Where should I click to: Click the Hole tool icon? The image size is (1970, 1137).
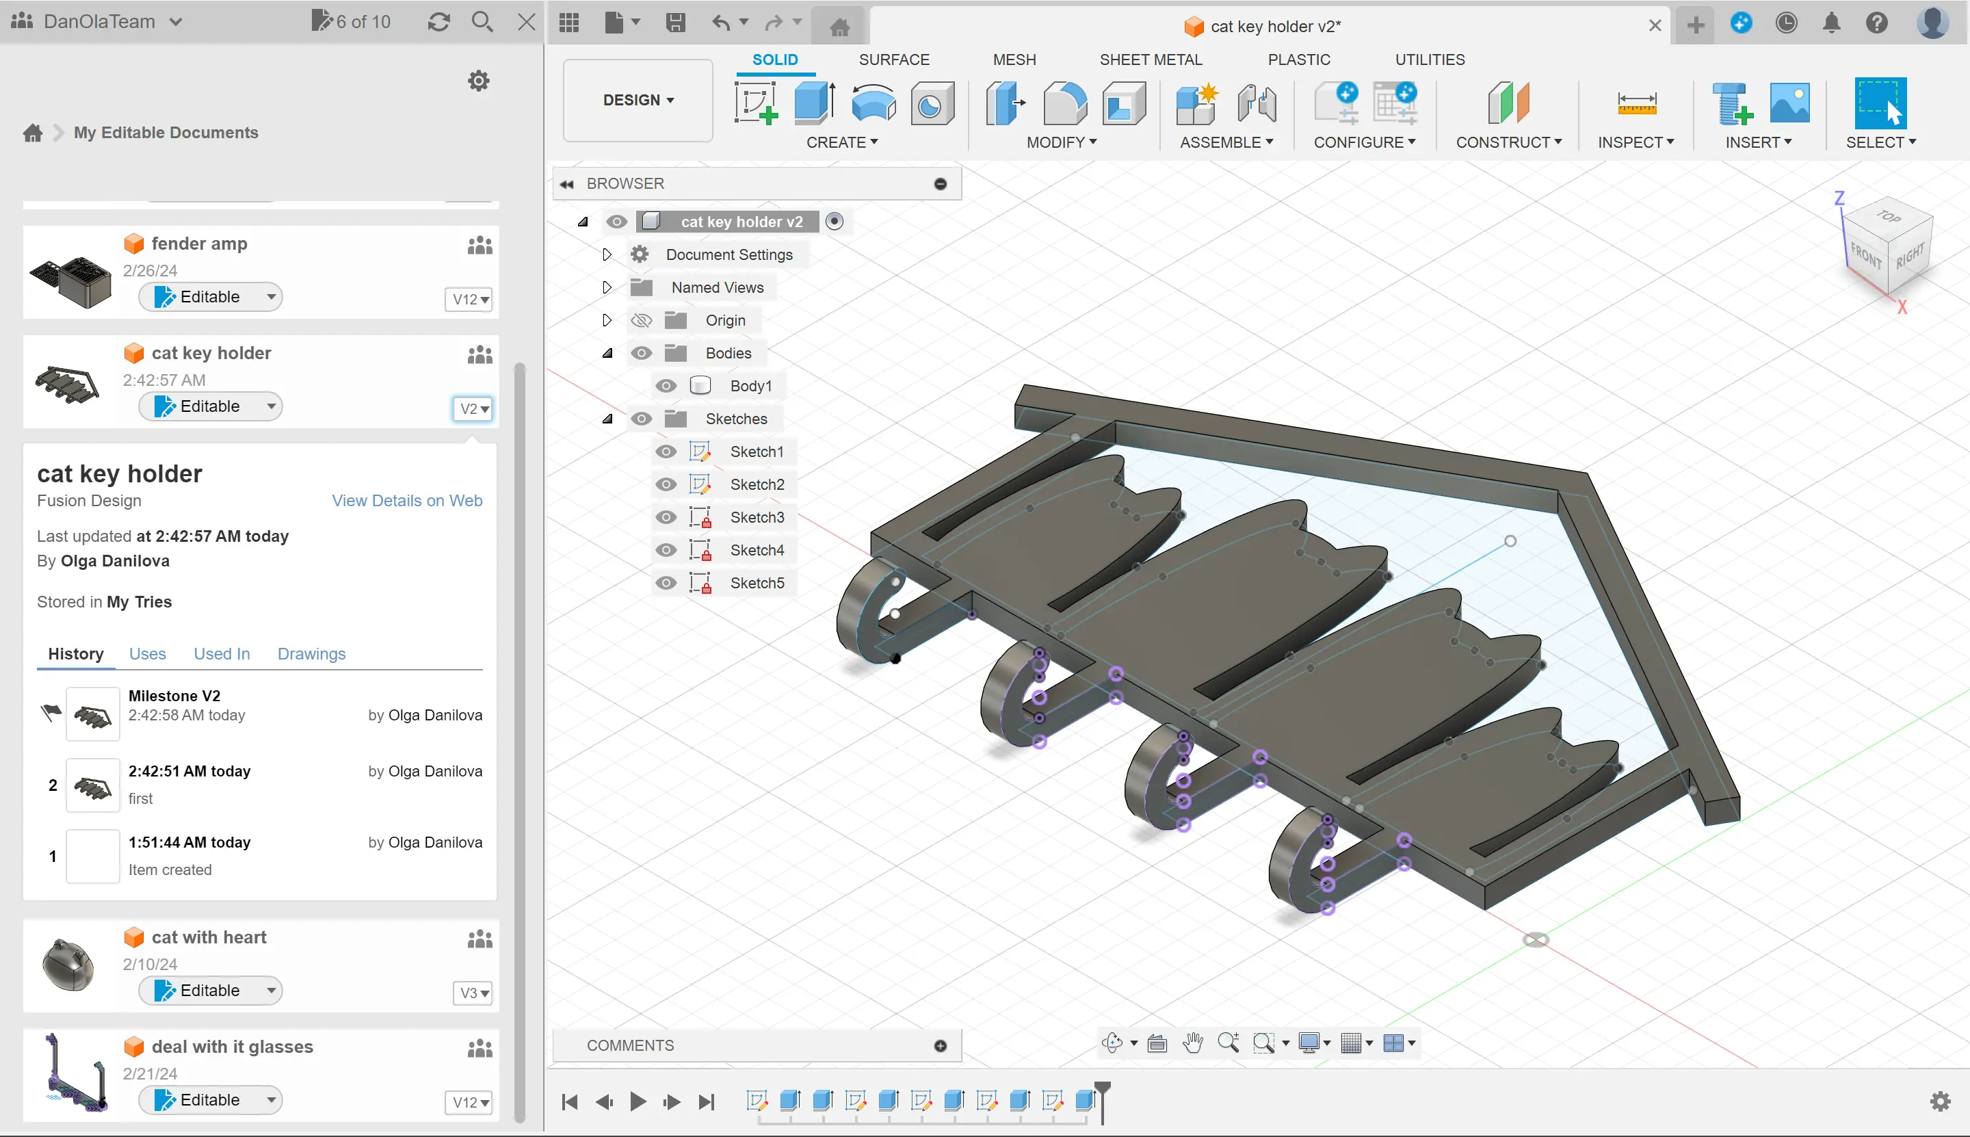932,103
